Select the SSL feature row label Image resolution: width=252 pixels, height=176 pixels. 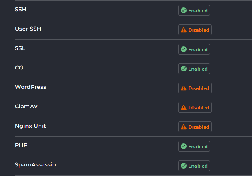click(x=20, y=48)
